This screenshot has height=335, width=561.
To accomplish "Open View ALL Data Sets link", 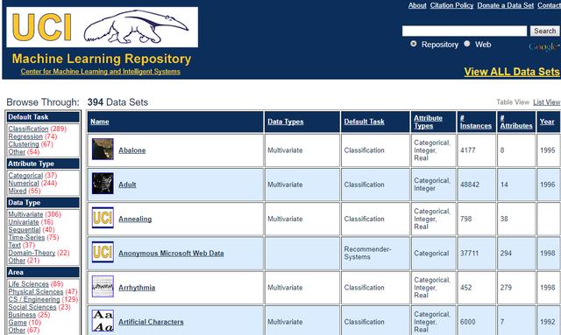I will click(x=512, y=72).
